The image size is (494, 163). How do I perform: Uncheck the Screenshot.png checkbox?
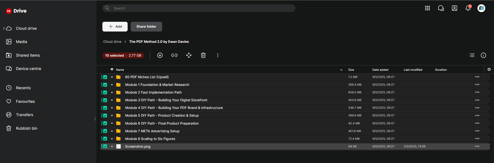pos(105,146)
